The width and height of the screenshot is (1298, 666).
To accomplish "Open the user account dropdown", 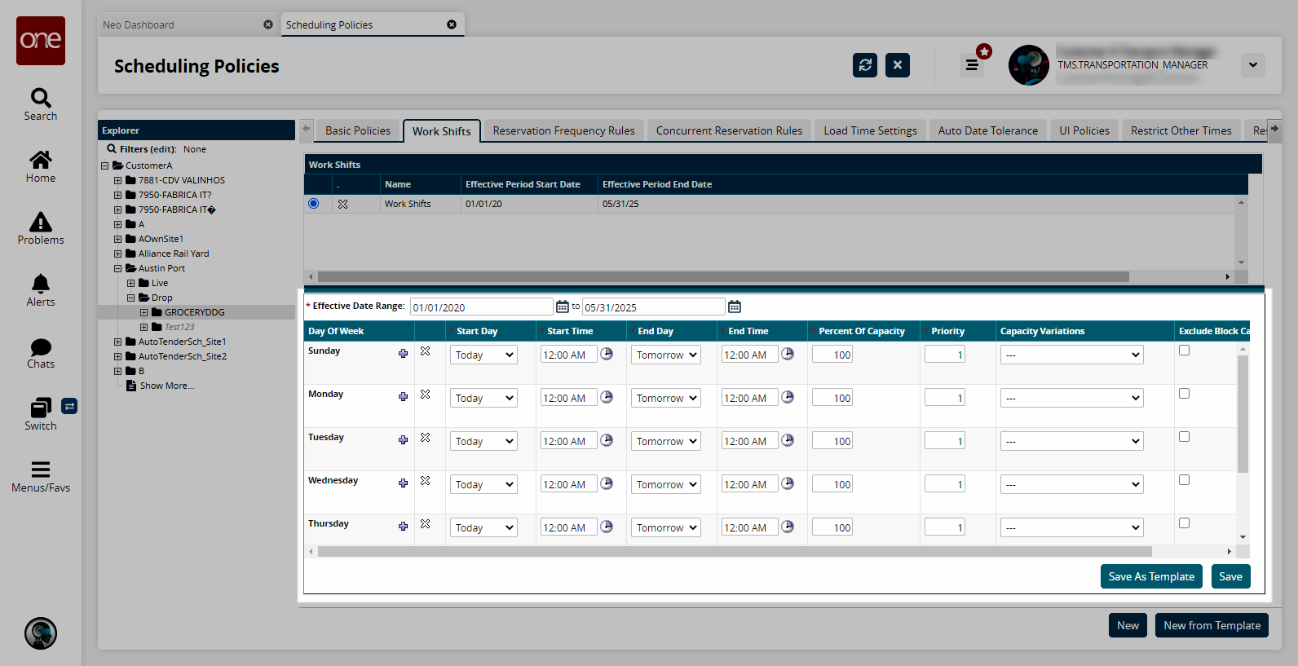I will coord(1253,65).
